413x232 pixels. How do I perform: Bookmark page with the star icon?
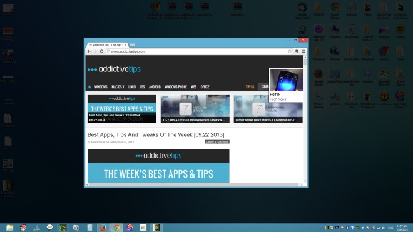tap(290, 51)
